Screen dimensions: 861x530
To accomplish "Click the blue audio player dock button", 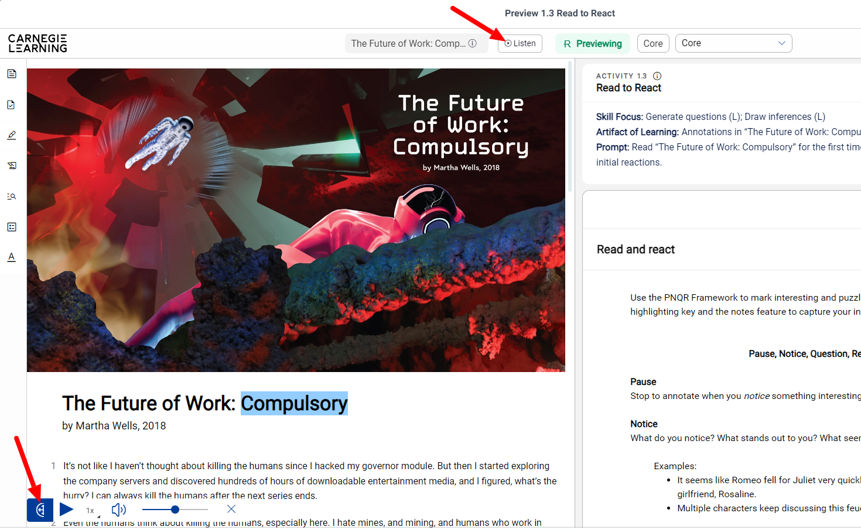I will [x=40, y=510].
